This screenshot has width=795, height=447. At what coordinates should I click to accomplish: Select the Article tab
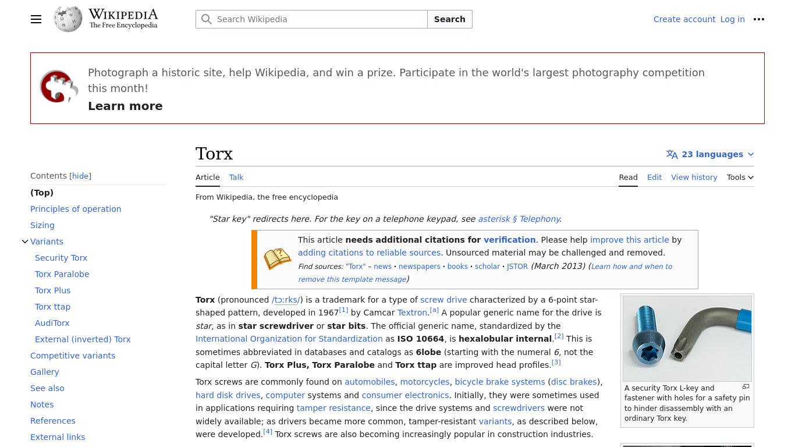(208, 178)
